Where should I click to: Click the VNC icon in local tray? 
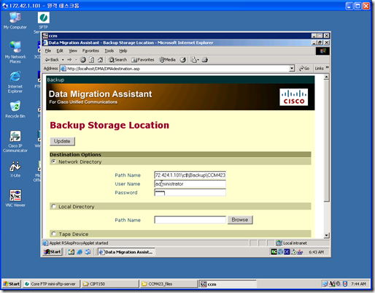tap(332, 284)
